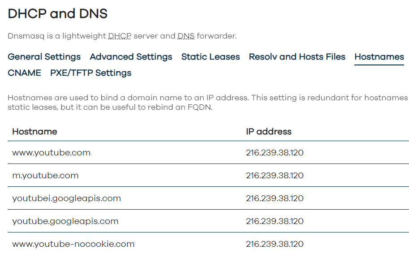Open the General Settings tab
The width and height of the screenshot is (409, 254).
click(x=44, y=57)
